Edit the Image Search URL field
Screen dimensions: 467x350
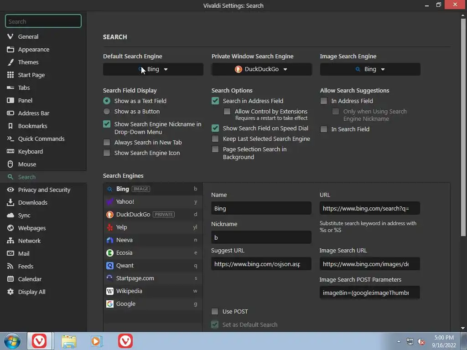click(369, 264)
